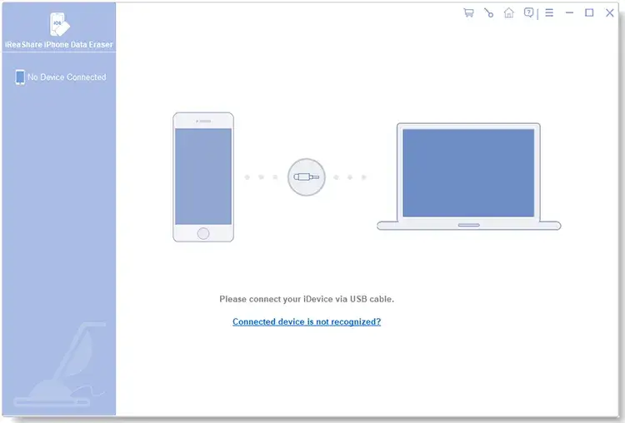Select the No Device Connected entry
625x423 pixels.
click(x=67, y=77)
